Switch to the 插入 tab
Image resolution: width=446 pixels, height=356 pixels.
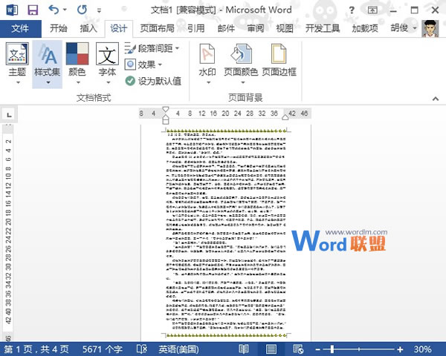point(88,28)
